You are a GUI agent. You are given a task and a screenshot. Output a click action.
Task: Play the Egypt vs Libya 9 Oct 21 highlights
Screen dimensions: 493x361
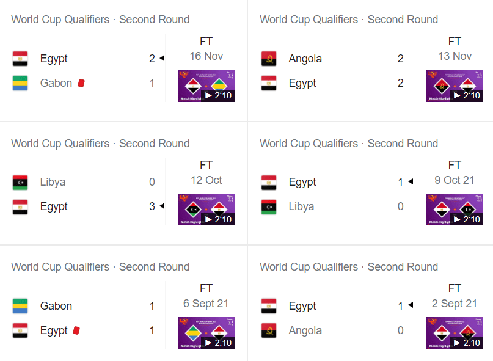coord(455,210)
